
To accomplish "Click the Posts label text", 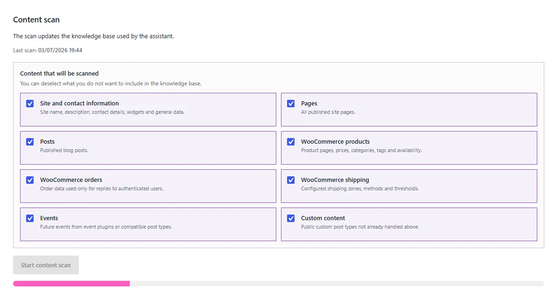I will tap(48, 141).
